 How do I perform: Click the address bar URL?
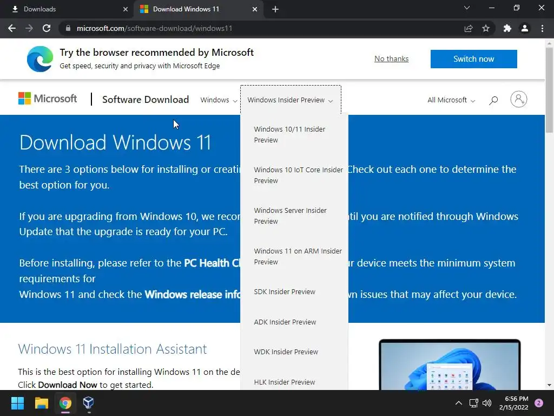pyautogui.click(x=154, y=28)
